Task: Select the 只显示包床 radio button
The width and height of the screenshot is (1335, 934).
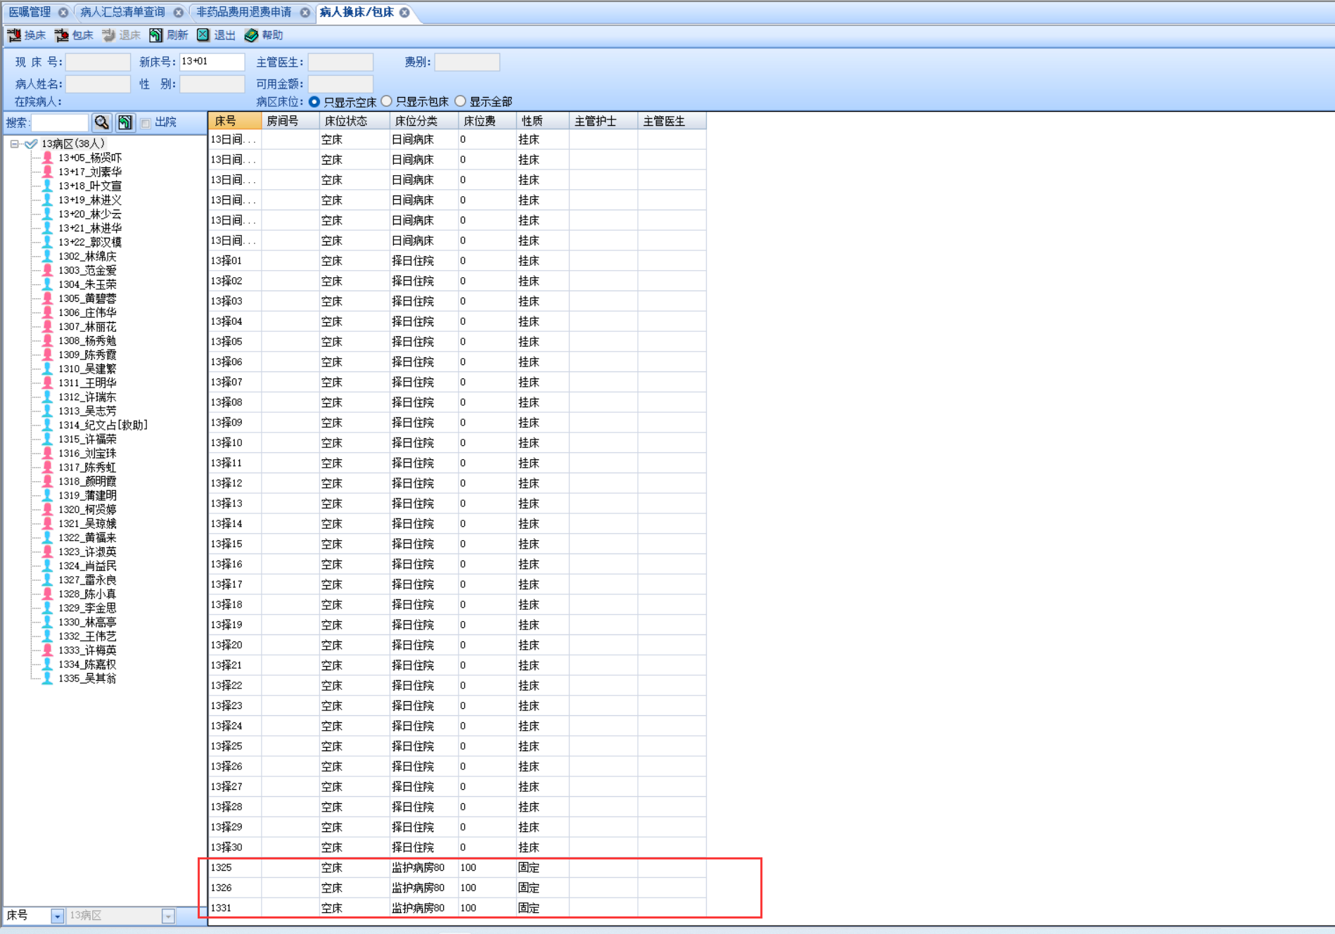Action: pyautogui.click(x=387, y=101)
